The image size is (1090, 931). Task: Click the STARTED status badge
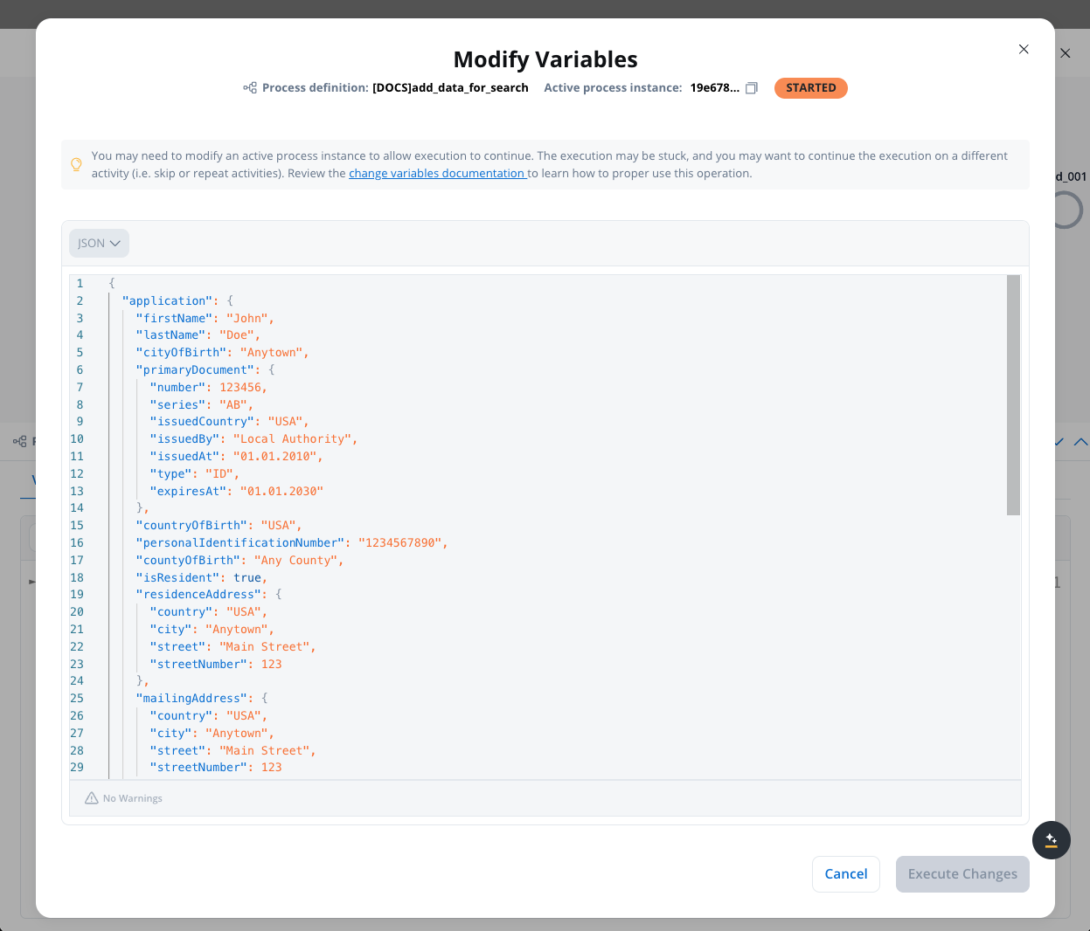point(810,87)
